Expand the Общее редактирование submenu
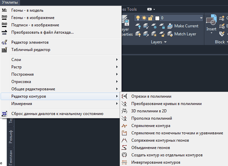This screenshot has height=166, width=228. [61, 89]
